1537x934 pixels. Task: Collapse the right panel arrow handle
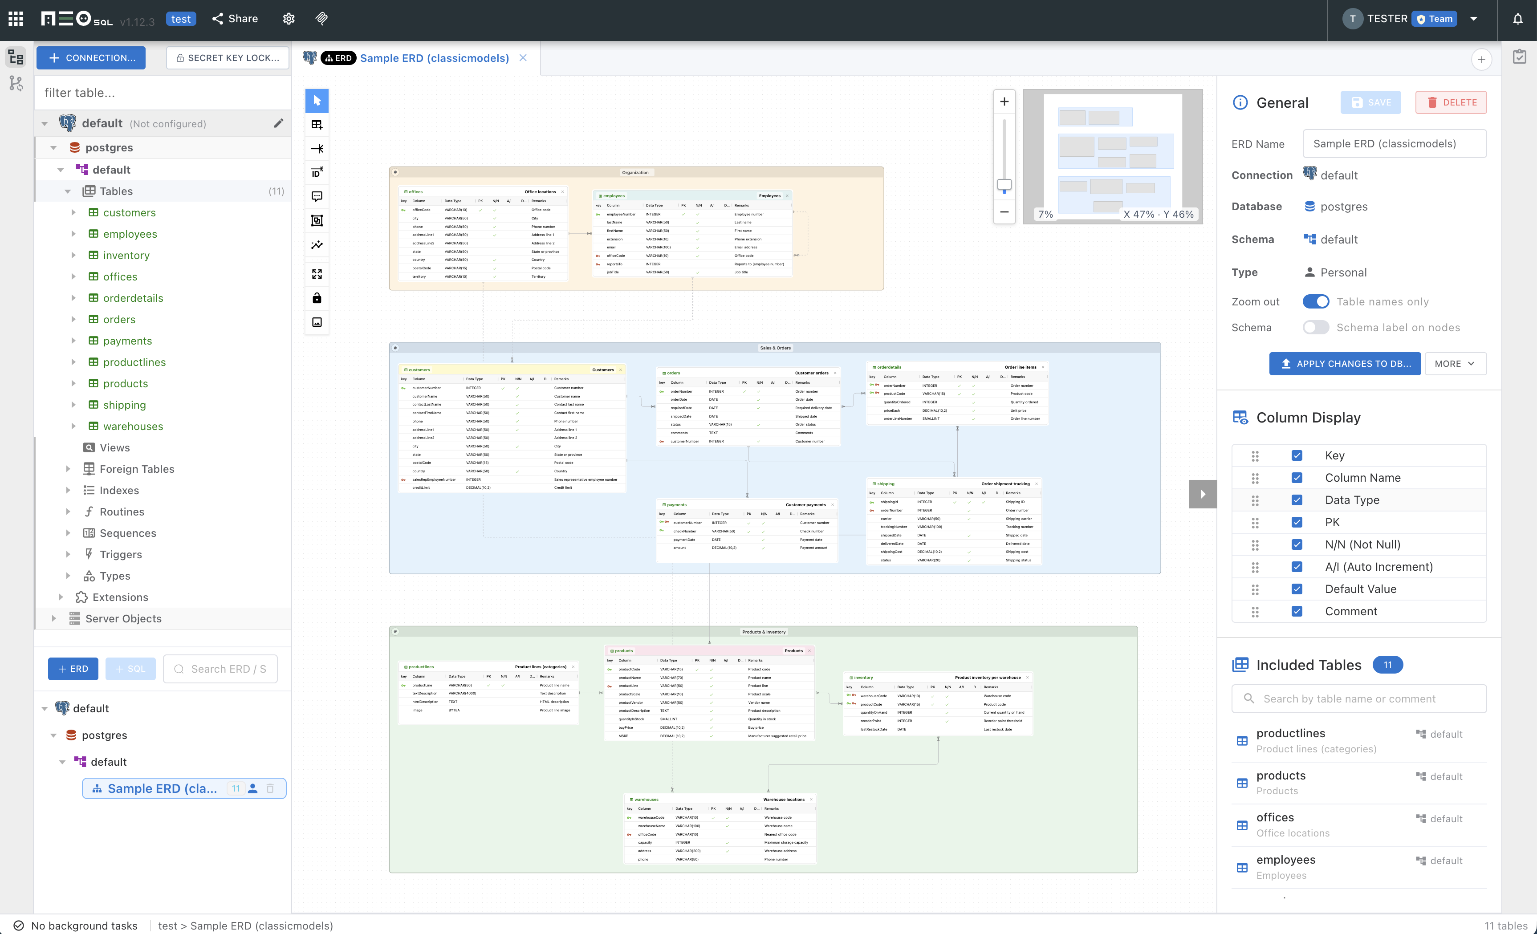pyautogui.click(x=1203, y=494)
